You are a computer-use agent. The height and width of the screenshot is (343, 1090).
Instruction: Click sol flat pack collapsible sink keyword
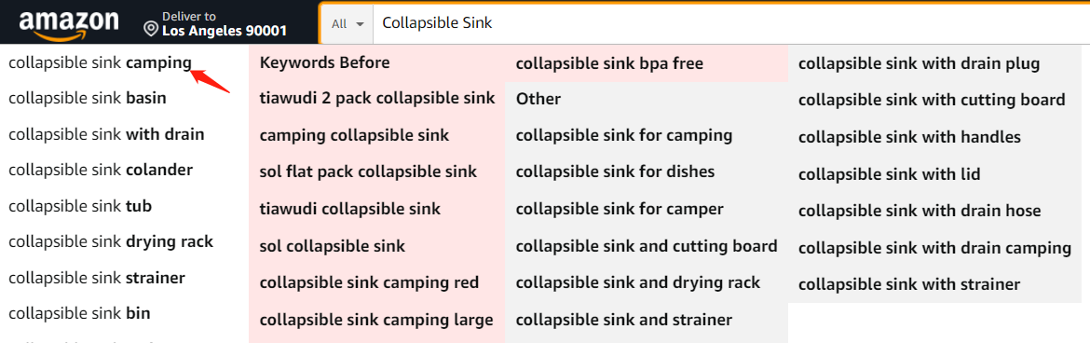coord(368,171)
